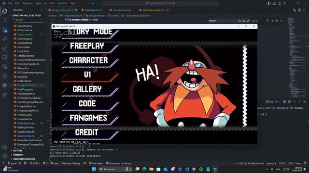Click Live Share in status bar
Image resolution: width=309 pixels, height=173 pixels.
(x=96, y=163)
